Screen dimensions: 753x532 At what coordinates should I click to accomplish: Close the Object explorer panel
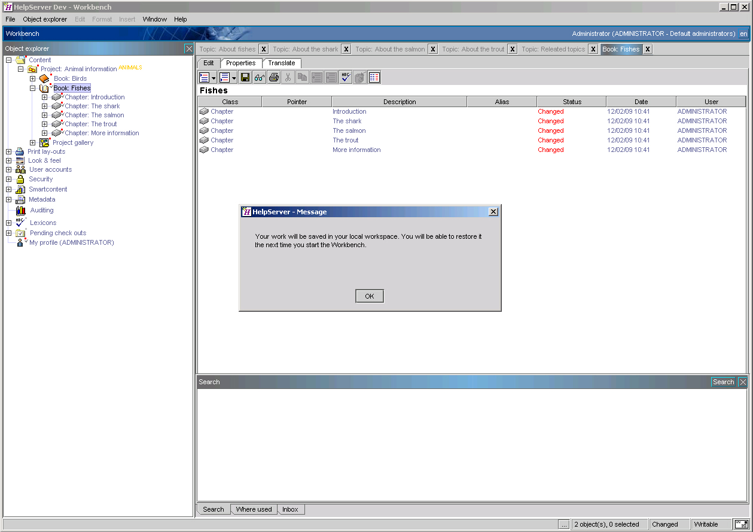click(x=189, y=48)
